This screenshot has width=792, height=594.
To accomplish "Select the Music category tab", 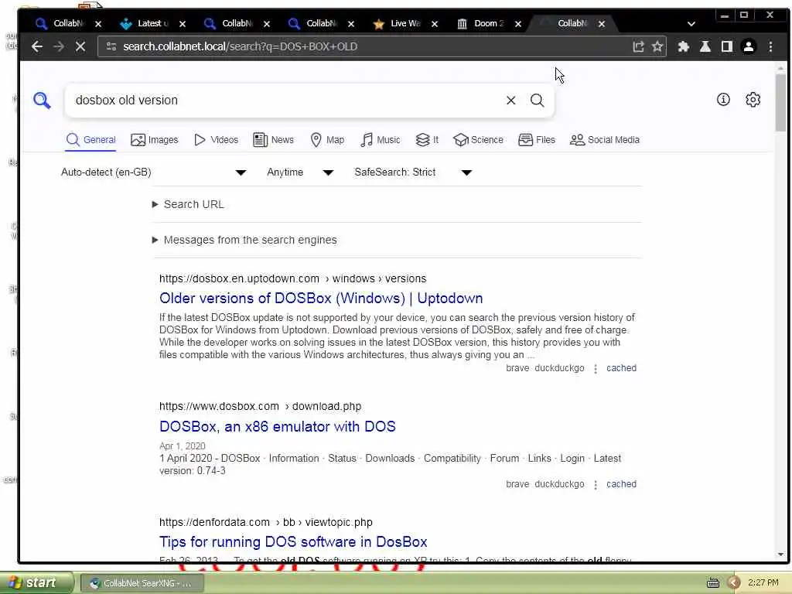I will (x=381, y=140).
